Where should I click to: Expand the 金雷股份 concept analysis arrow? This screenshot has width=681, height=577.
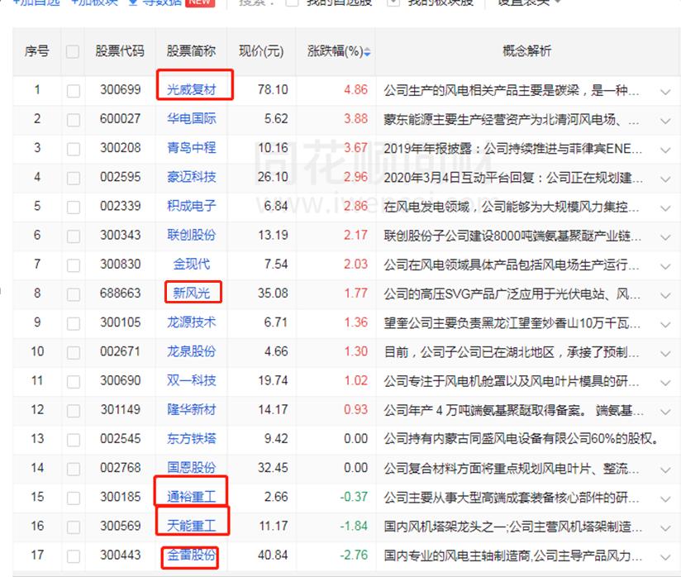[665, 556]
